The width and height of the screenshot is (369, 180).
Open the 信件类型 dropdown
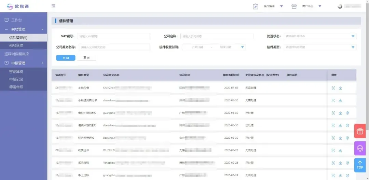pyautogui.click(x=320, y=47)
